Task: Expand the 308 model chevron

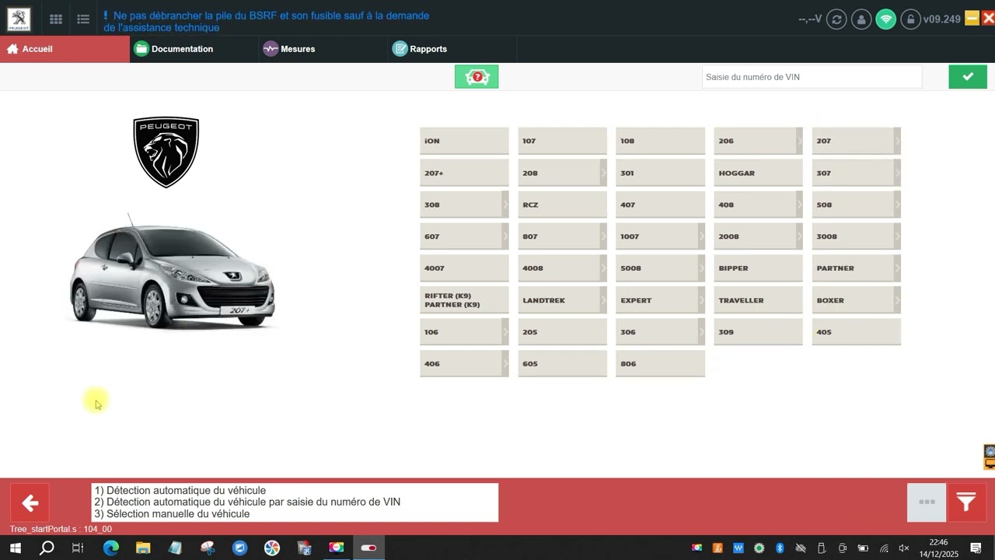Action: (x=505, y=205)
